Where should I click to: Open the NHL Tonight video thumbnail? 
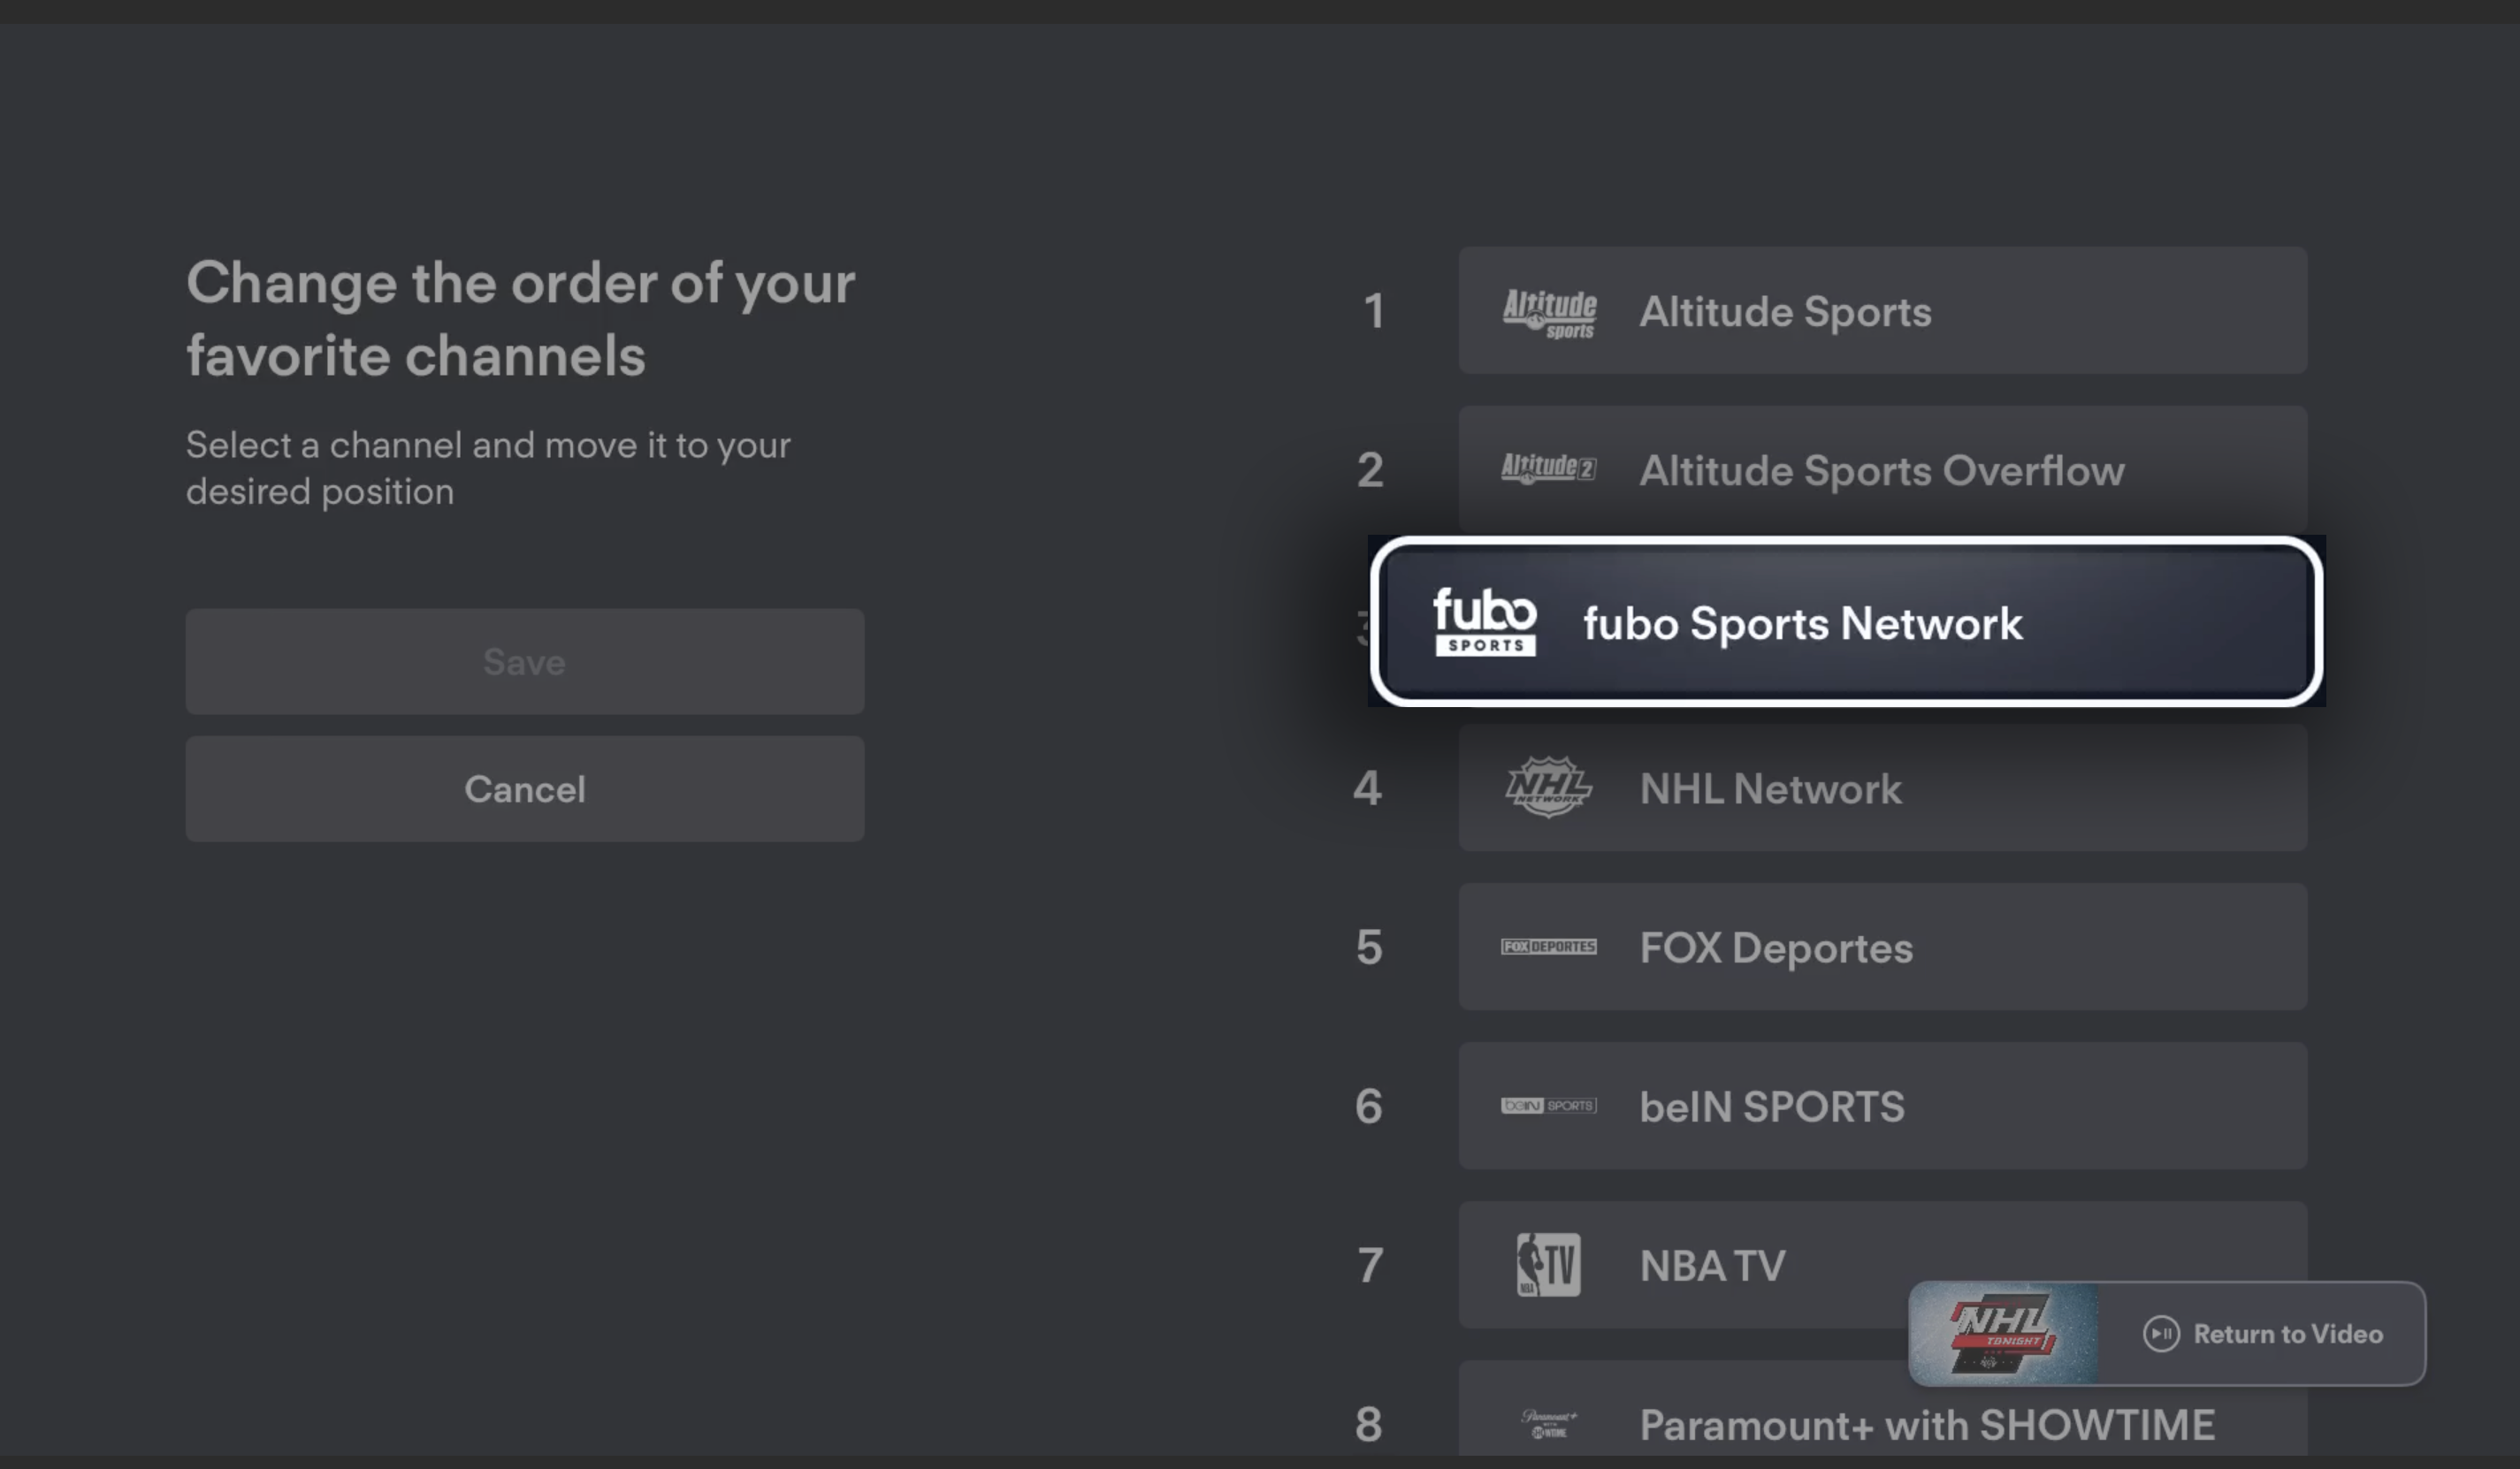click(x=2004, y=1334)
